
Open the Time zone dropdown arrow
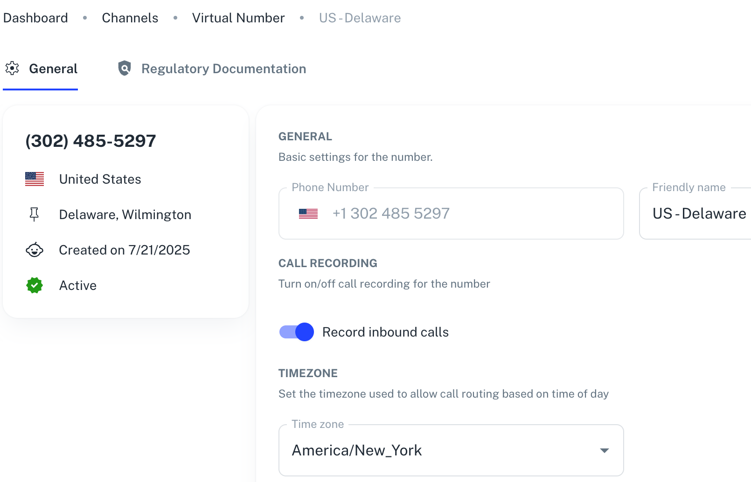pos(605,450)
